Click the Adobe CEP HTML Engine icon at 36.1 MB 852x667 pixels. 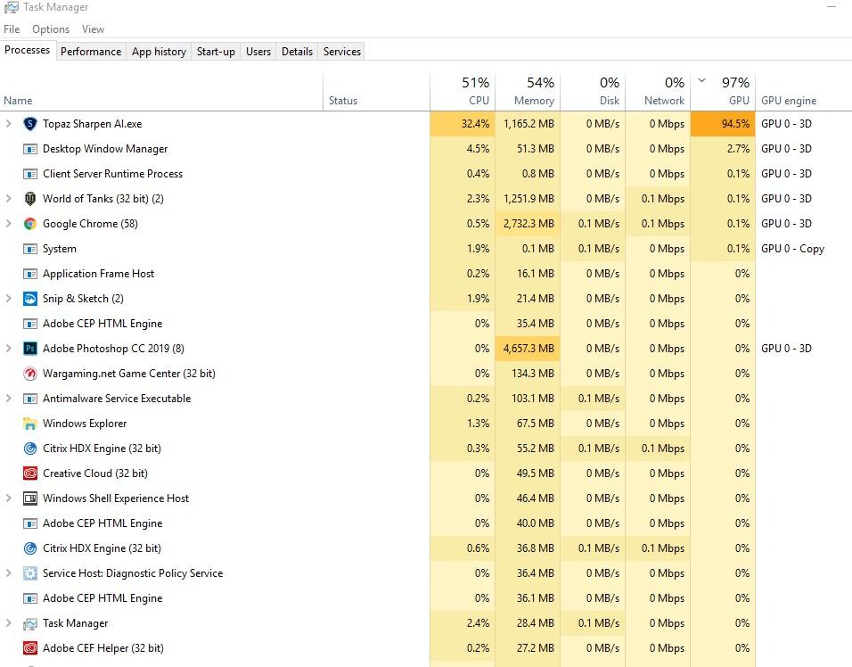pyautogui.click(x=30, y=598)
